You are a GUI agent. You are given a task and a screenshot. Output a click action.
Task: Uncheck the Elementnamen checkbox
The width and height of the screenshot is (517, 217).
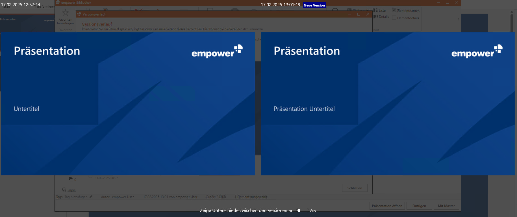pyautogui.click(x=394, y=10)
